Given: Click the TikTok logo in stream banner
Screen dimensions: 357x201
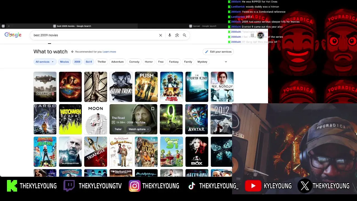Looking at the screenshot, I should pos(192,186).
